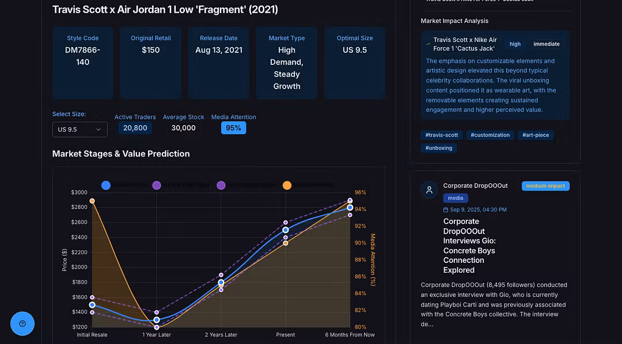The height and width of the screenshot is (344, 622).
Task: Select the #travis-scott tag
Action: coord(442,135)
